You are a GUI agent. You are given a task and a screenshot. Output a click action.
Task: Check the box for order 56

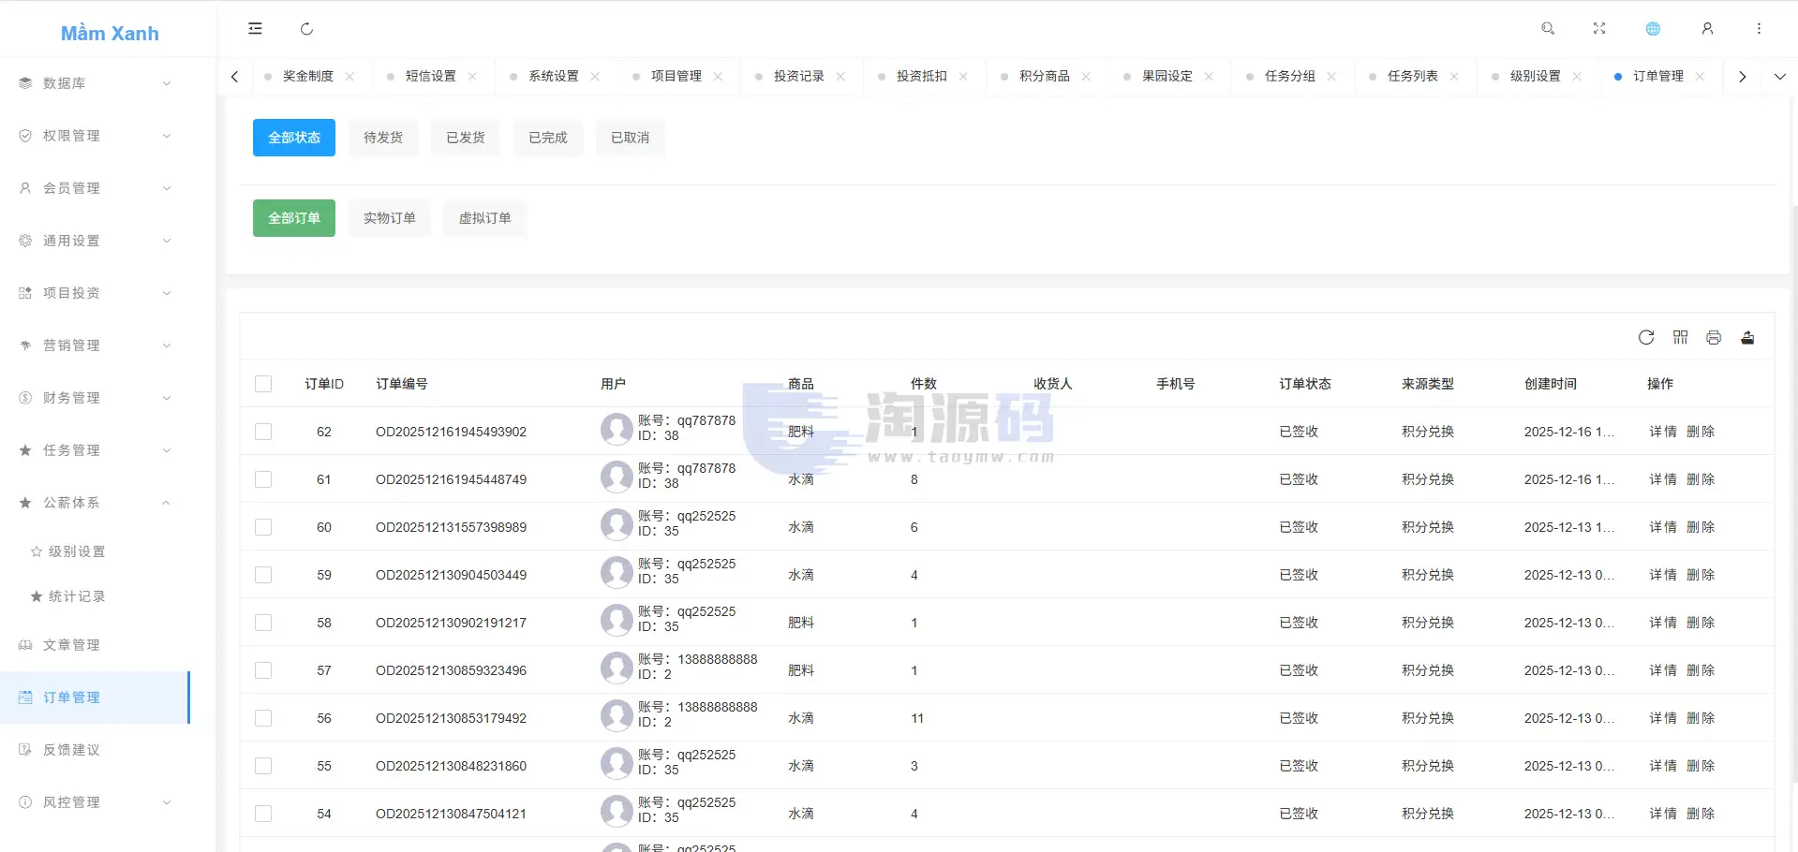coord(263,718)
